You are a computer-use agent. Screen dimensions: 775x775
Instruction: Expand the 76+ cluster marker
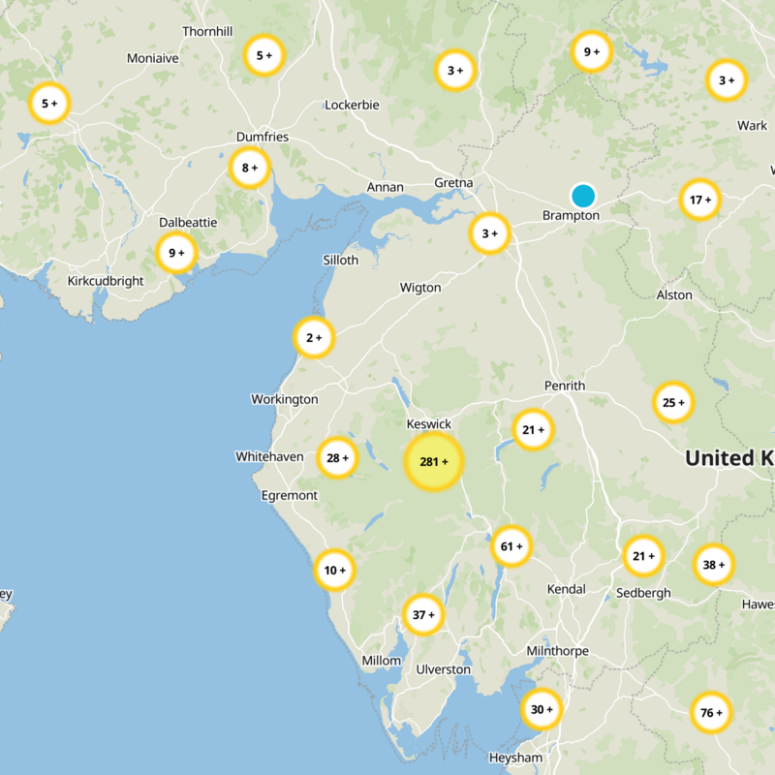point(711,713)
